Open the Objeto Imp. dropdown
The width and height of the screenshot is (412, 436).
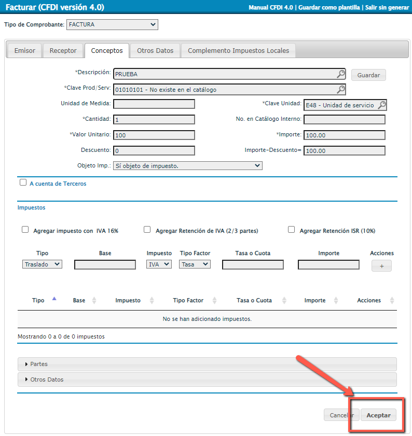coord(188,166)
